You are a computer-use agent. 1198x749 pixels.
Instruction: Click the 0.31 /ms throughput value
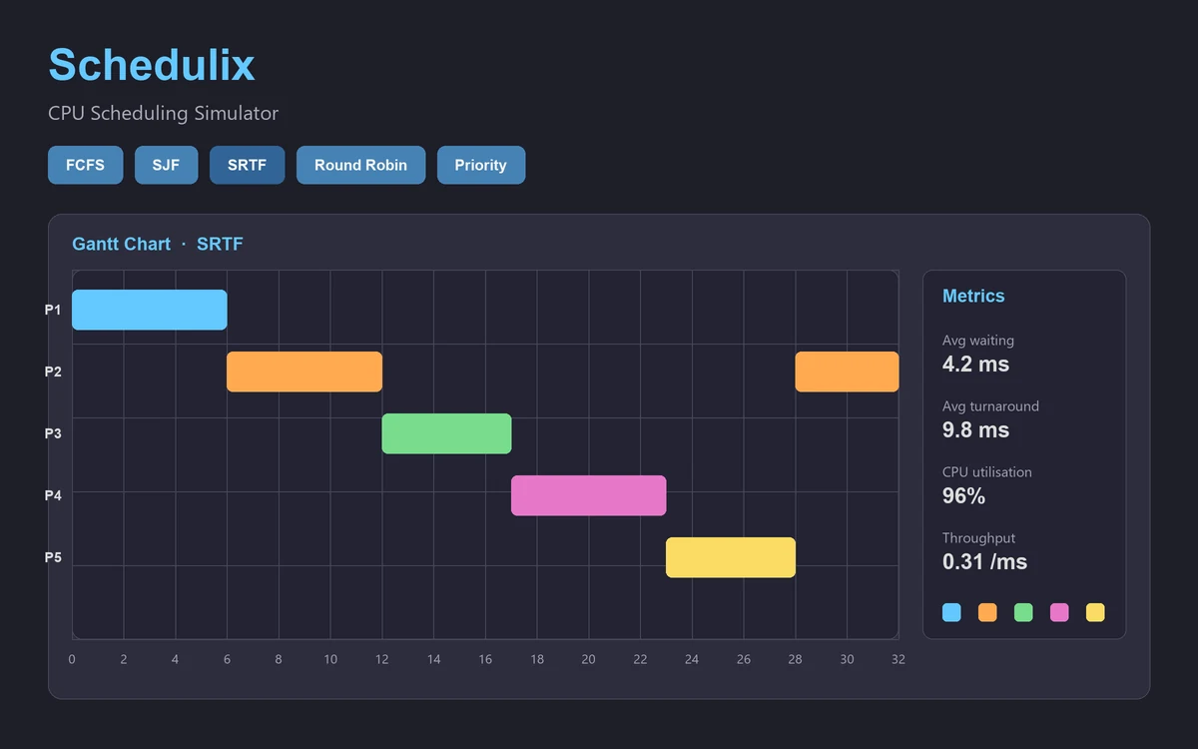tap(984, 561)
